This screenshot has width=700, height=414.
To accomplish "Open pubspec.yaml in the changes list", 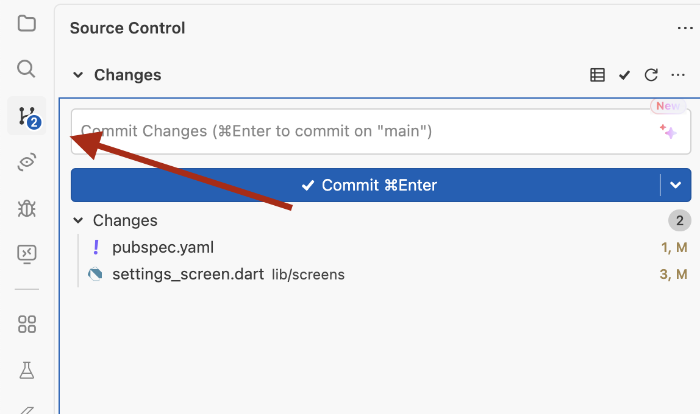I will point(163,248).
